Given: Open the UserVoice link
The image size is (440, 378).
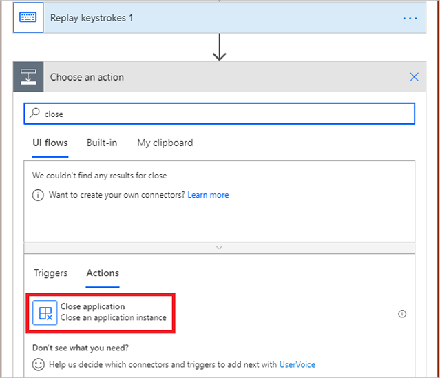Looking at the screenshot, I should tap(297, 364).
